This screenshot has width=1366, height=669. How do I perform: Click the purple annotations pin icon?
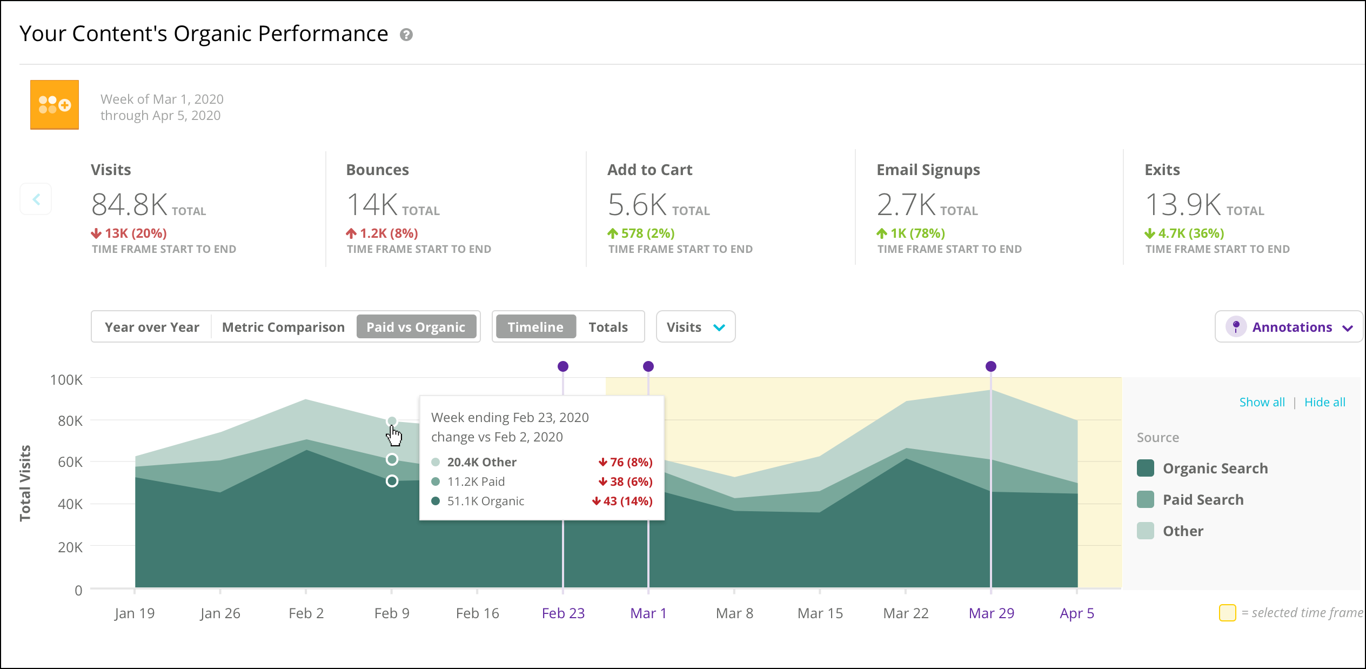coord(1236,327)
